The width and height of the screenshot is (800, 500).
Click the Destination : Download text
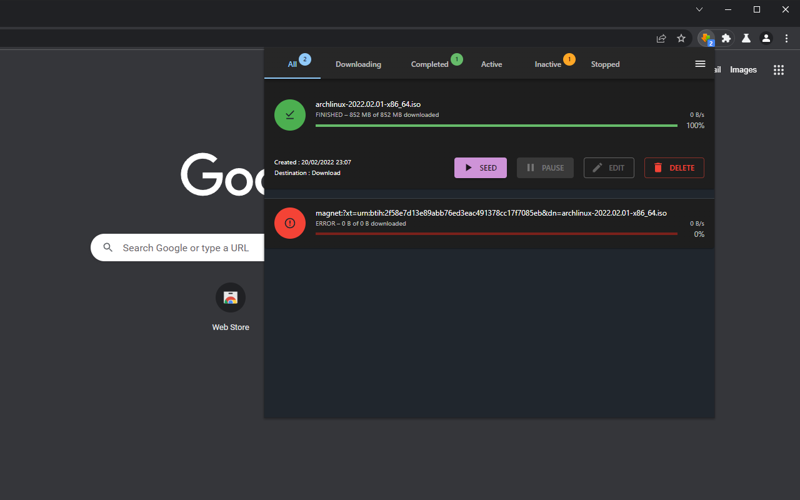[307, 173]
